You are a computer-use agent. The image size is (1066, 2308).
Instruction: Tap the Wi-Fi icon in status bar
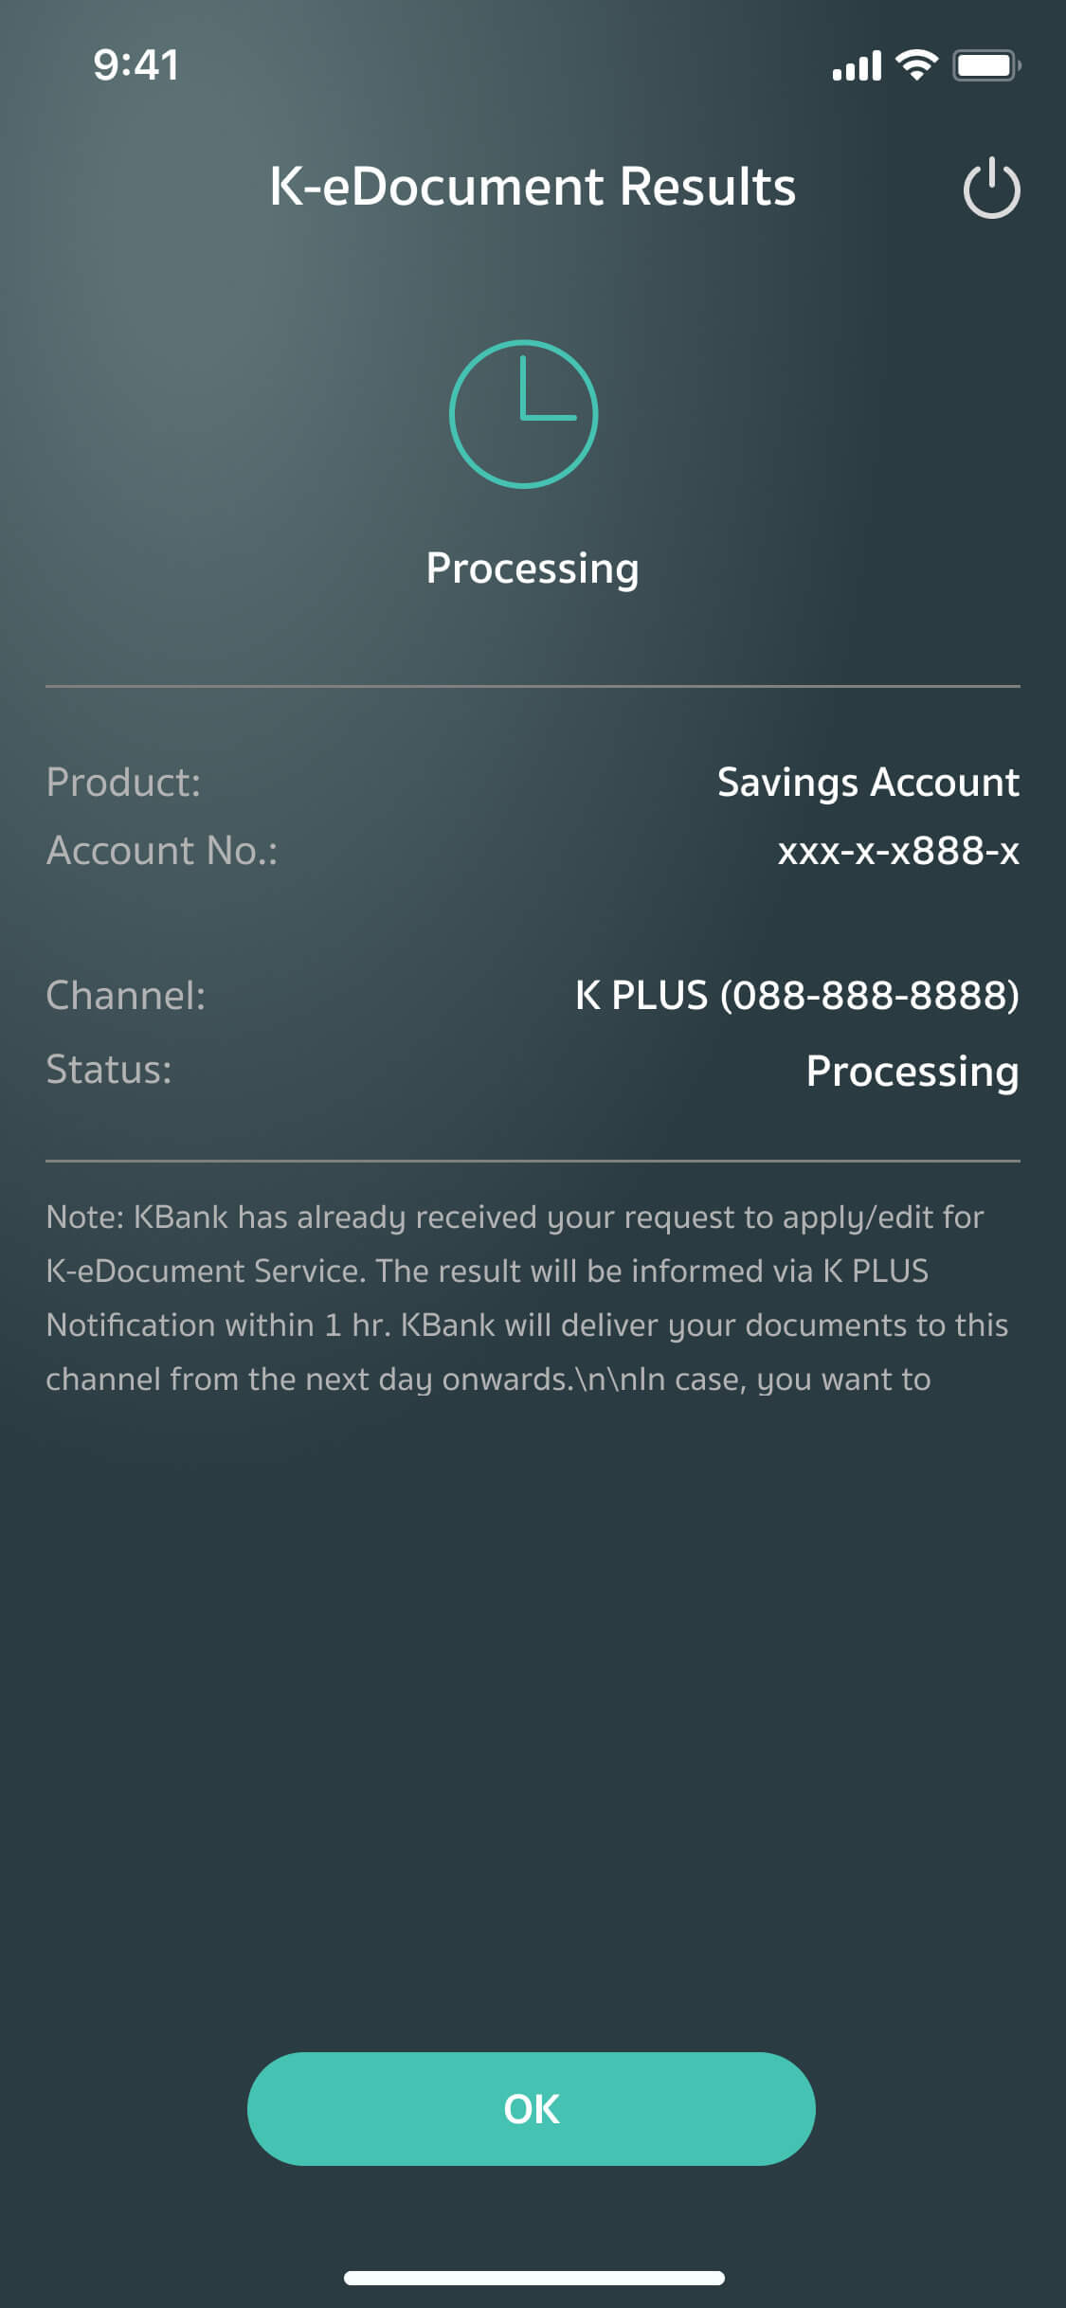coord(916,65)
